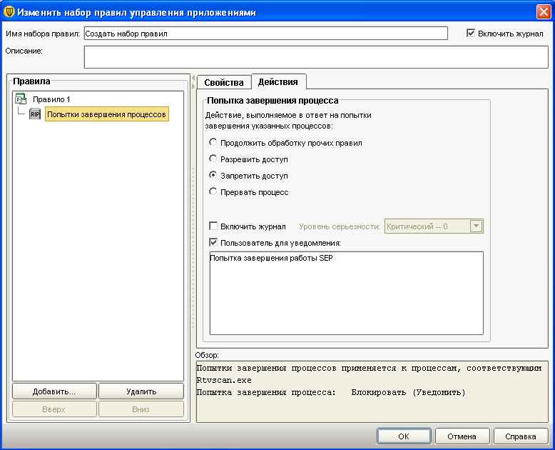Enable Включить журнал in actions panel

[x=213, y=226]
